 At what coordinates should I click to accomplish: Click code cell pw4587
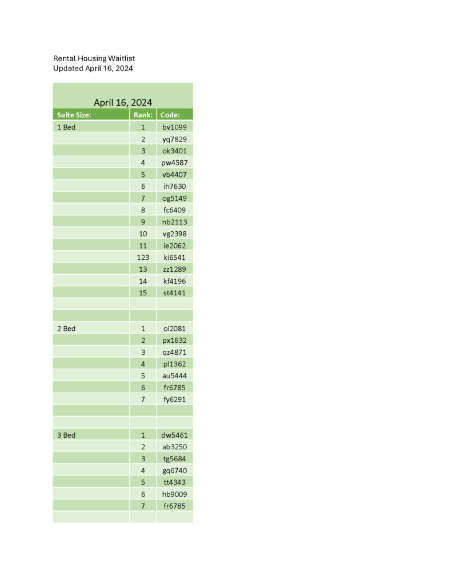coord(175,163)
